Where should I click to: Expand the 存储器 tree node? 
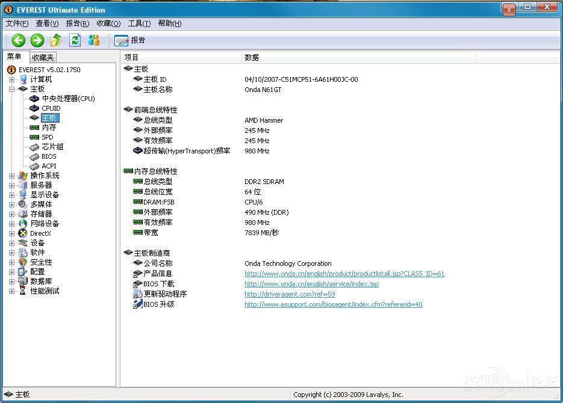coord(12,214)
